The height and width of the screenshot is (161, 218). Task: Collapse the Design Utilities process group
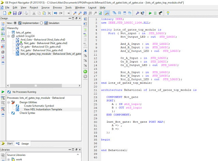(9, 102)
